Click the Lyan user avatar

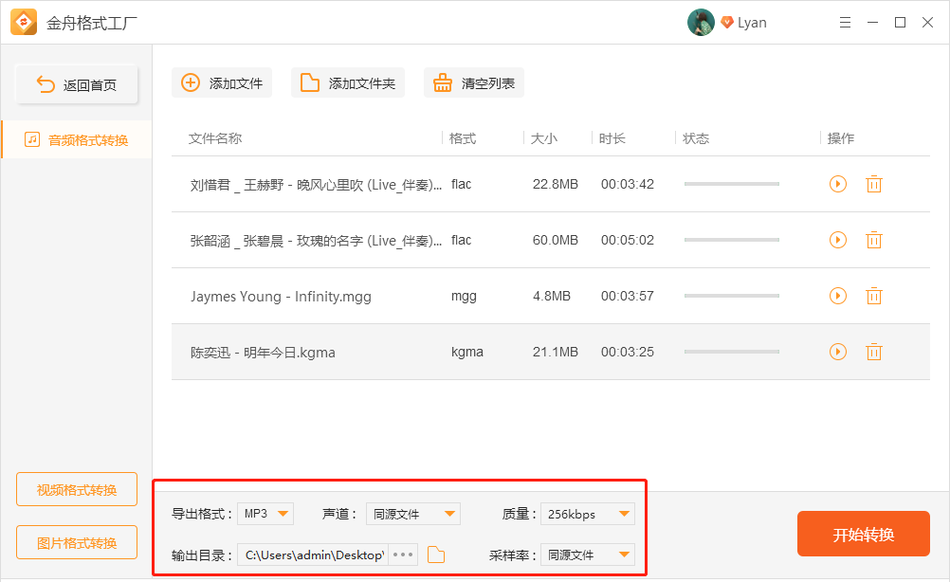coord(701,23)
